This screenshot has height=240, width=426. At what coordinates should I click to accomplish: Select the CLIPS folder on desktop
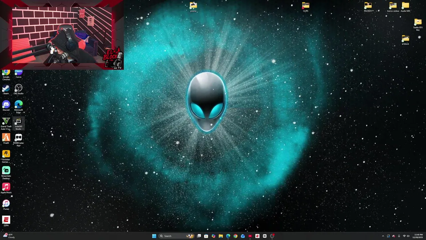point(306,7)
